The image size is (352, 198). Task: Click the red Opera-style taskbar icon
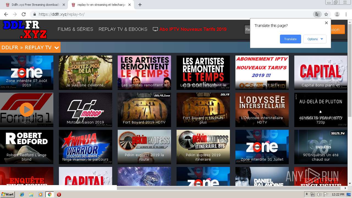tap(59, 194)
